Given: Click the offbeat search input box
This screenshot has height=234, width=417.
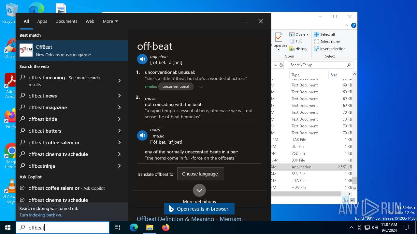Looking at the screenshot, I should (63, 227).
